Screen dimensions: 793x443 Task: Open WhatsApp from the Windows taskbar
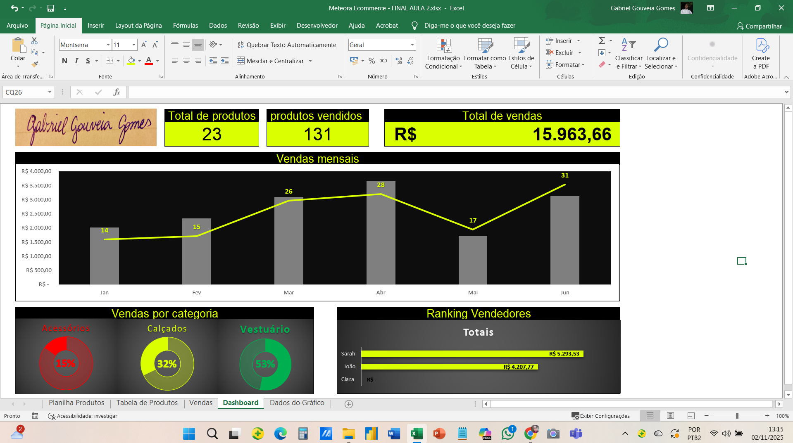point(508,434)
